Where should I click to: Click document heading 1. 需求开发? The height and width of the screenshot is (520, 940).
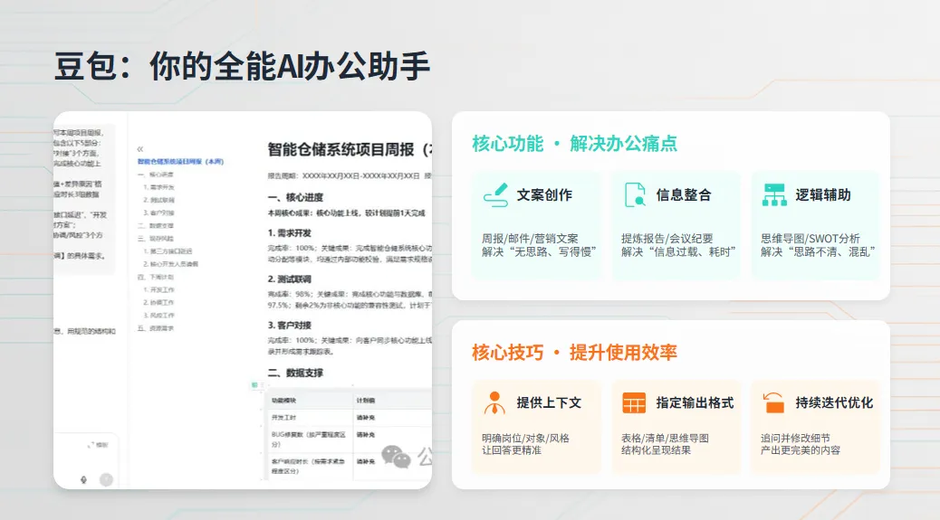pos(290,232)
